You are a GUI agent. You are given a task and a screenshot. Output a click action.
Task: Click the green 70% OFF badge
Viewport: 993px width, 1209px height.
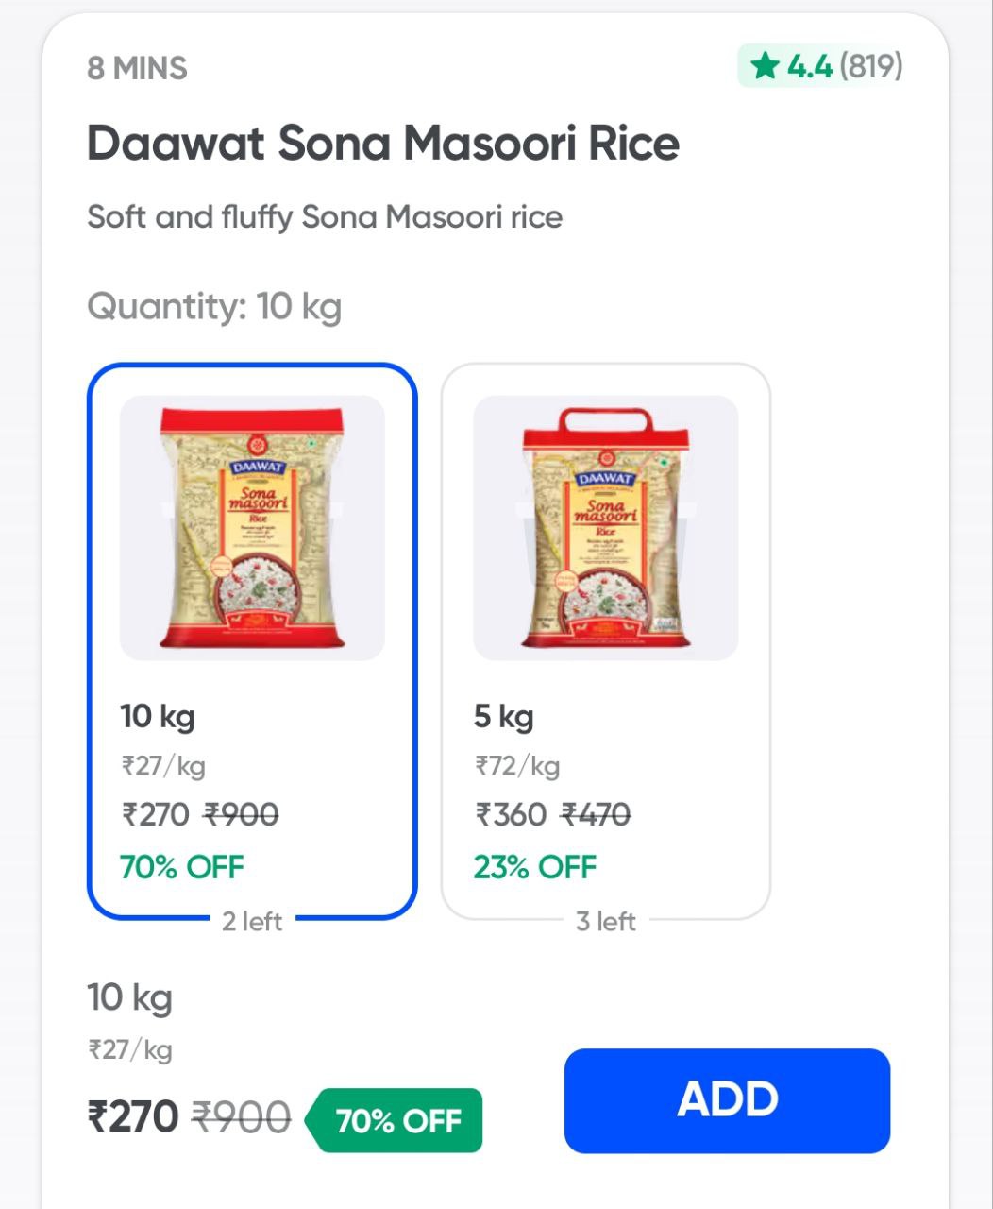tap(397, 1121)
